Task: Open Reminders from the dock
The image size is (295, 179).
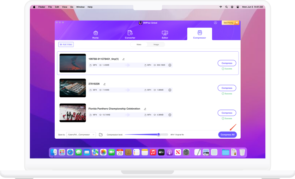Action: [137, 152]
